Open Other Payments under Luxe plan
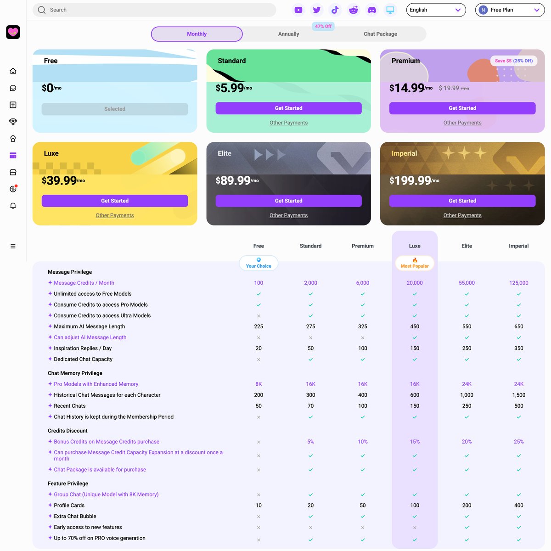This screenshot has width=551, height=551. (115, 215)
